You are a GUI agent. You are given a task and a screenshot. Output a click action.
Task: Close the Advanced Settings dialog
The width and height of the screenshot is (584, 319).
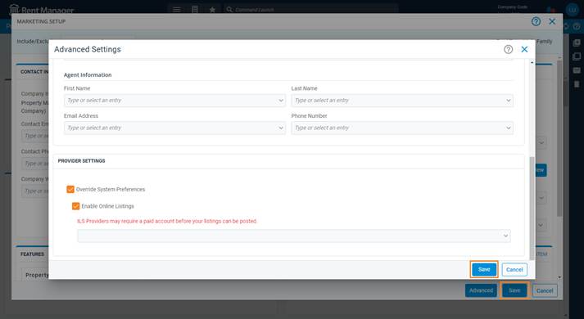click(524, 49)
